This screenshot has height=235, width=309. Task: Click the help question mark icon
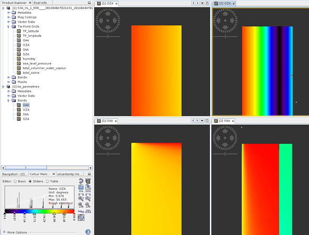[88, 232]
